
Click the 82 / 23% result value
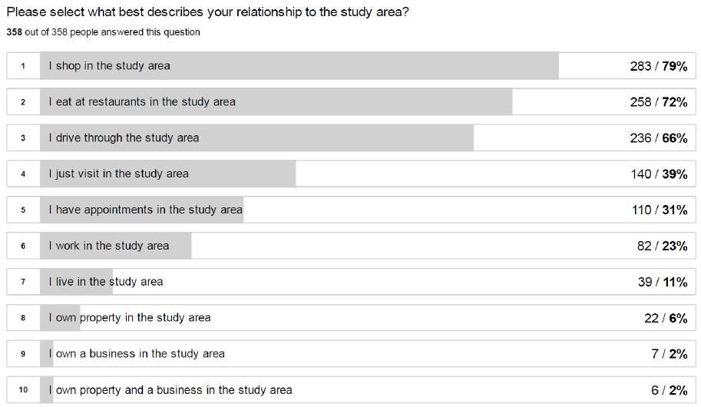pos(662,246)
